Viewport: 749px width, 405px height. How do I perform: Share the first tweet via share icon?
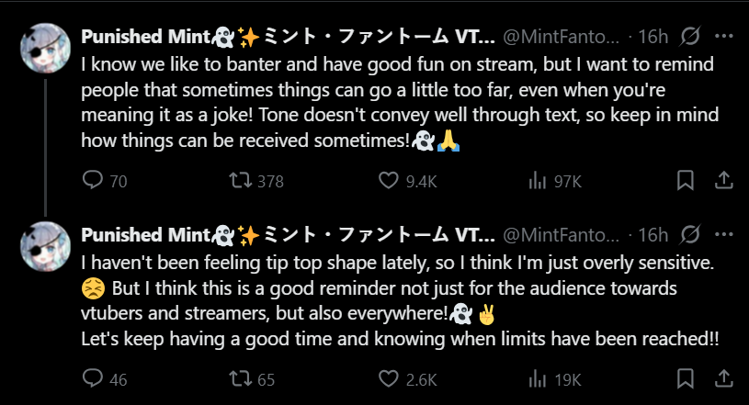(x=723, y=181)
